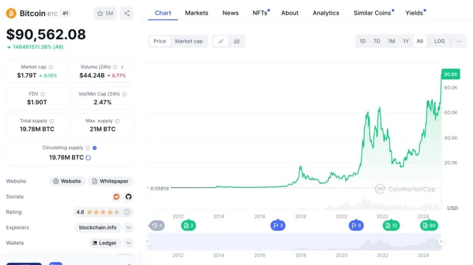Switch chart to Market cap view
Image resolution: width=473 pixels, height=265 pixels.
(189, 41)
